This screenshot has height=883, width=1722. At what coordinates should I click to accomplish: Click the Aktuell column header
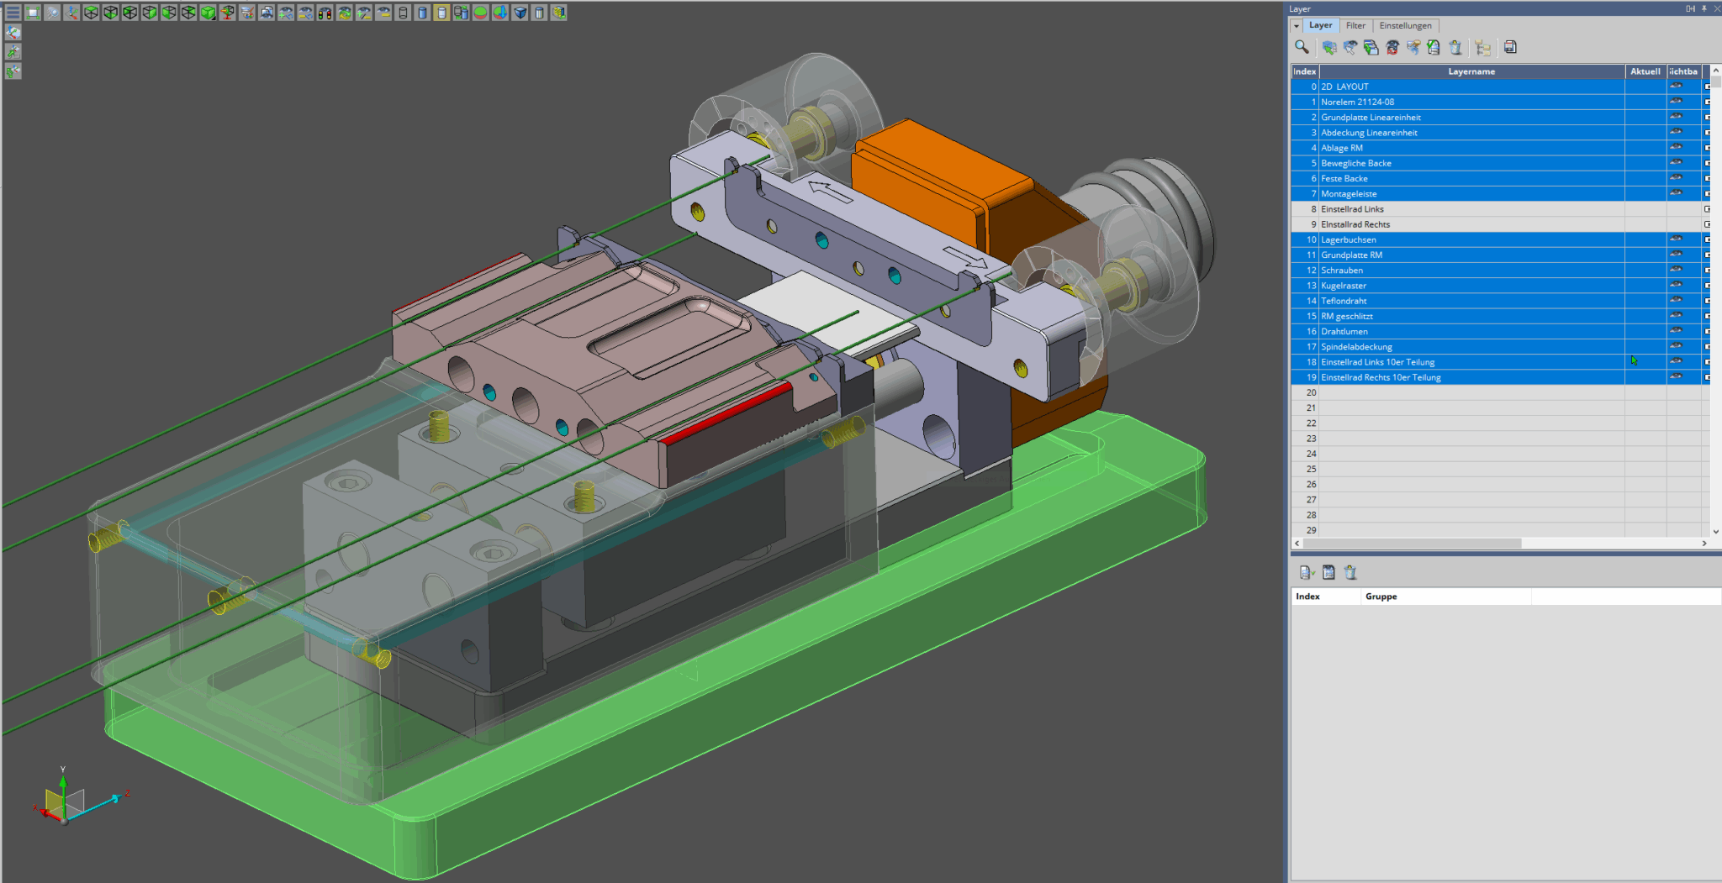[x=1645, y=71]
